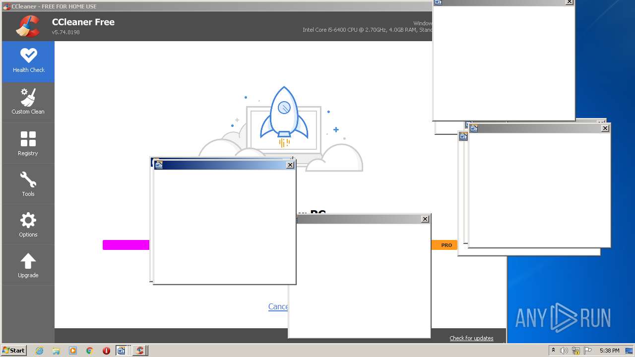This screenshot has height=357, width=635.
Task: Click the version number v5.74.8198
Action: [66, 32]
